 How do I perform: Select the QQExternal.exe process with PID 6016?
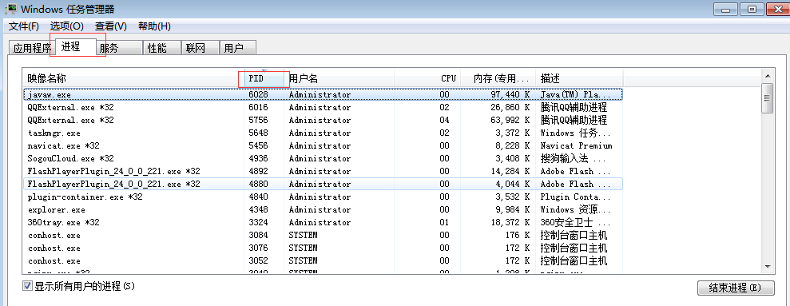323,107
